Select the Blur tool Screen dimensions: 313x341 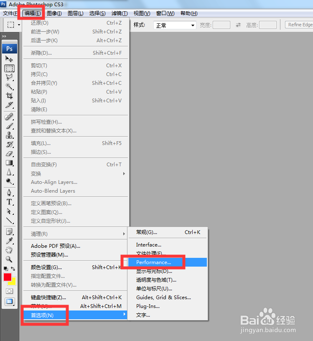[x=9, y=172]
